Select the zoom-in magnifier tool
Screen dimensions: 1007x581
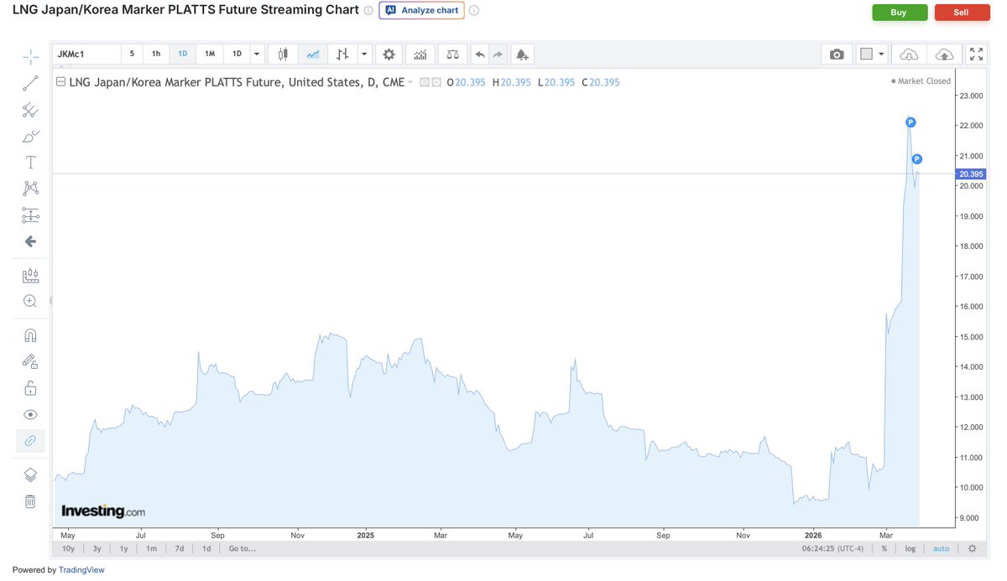(30, 301)
